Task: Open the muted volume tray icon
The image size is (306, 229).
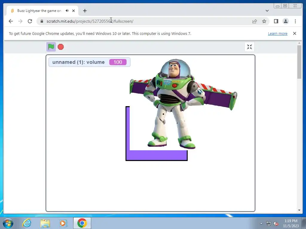Action: (276, 223)
